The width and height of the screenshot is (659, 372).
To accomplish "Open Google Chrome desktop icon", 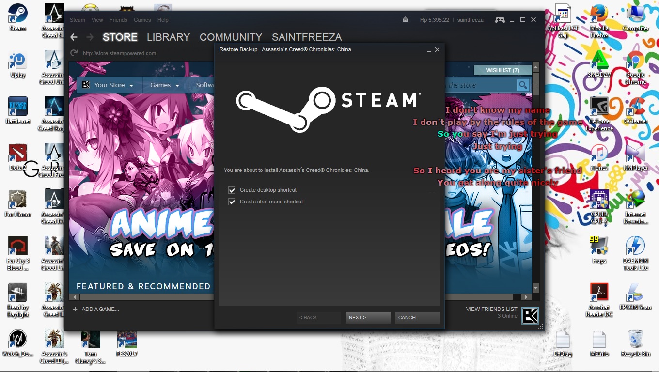I will (636, 67).
